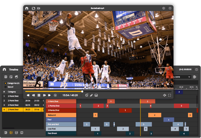Click the horizontal scrollbar below the clip list
The image size is (201, 138).
click(x=9, y=128)
